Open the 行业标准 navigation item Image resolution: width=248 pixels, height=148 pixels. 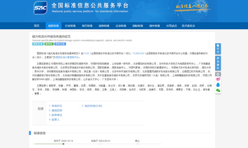[70, 26]
